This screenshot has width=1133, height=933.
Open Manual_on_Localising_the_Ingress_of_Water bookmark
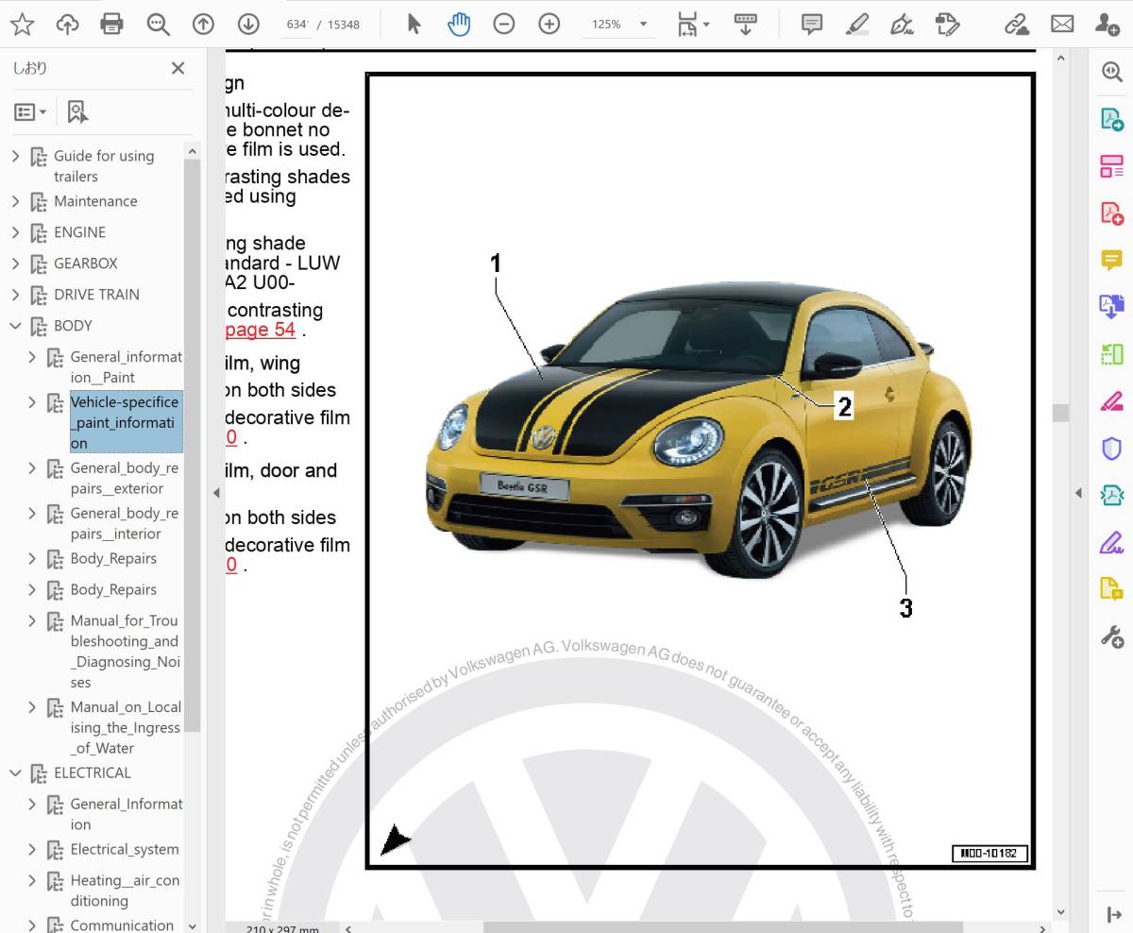pyautogui.click(x=125, y=727)
